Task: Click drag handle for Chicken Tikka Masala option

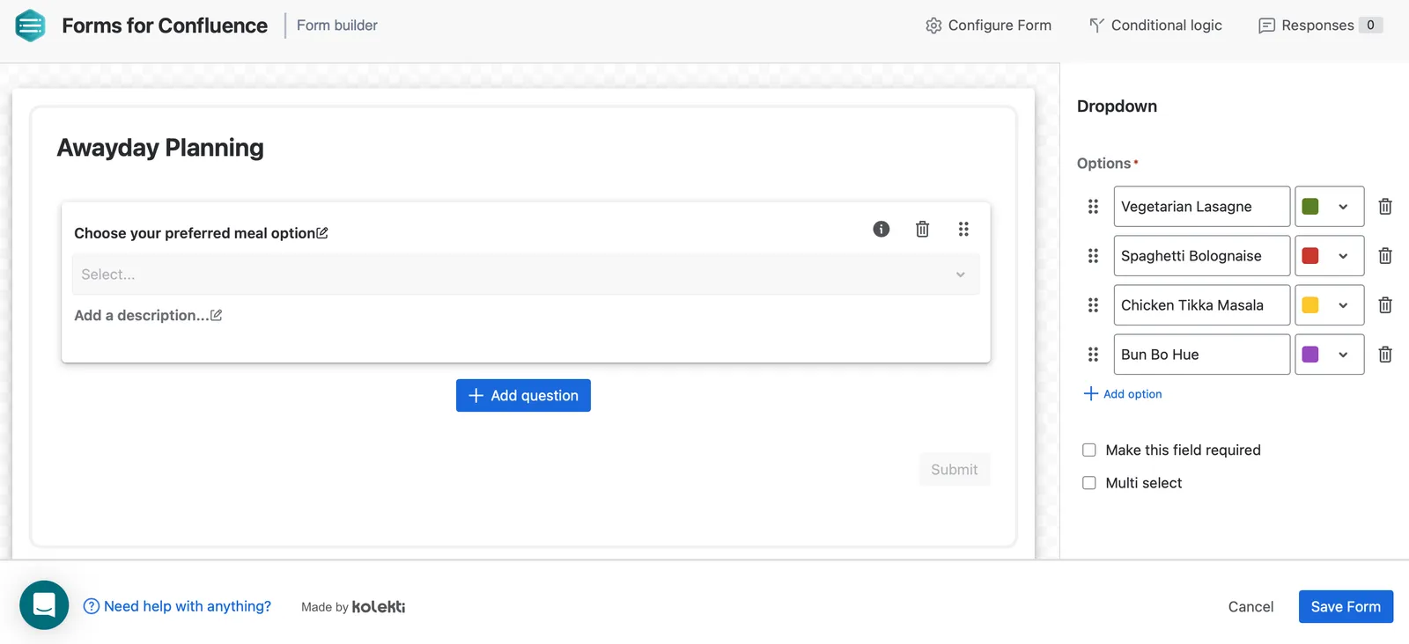Action: tap(1093, 305)
